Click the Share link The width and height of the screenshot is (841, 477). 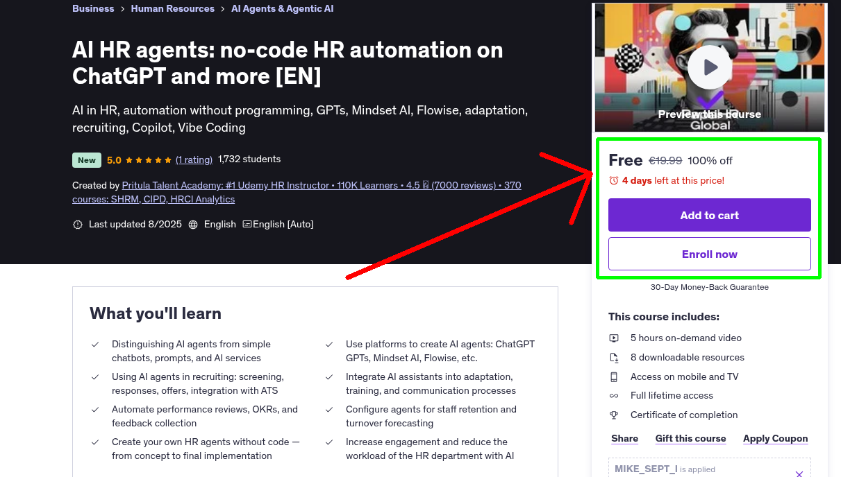[625, 438]
